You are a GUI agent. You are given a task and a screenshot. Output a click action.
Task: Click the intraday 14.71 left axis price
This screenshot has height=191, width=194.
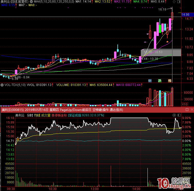coord(10,141)
